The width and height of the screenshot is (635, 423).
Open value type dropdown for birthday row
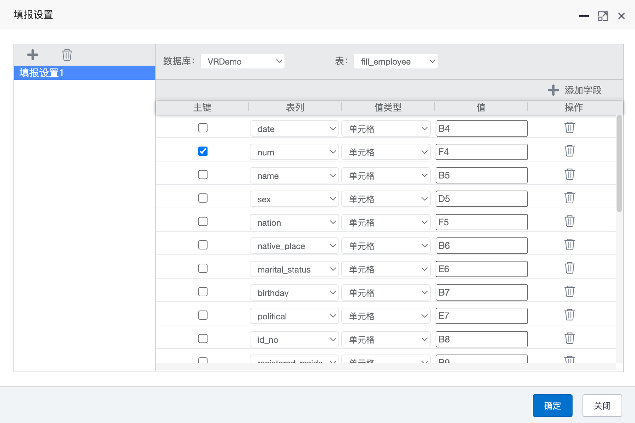[x=386, y=292]
